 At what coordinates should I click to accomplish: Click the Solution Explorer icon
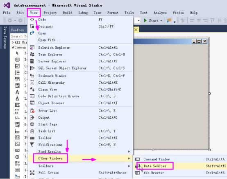(x=32, y=48)
